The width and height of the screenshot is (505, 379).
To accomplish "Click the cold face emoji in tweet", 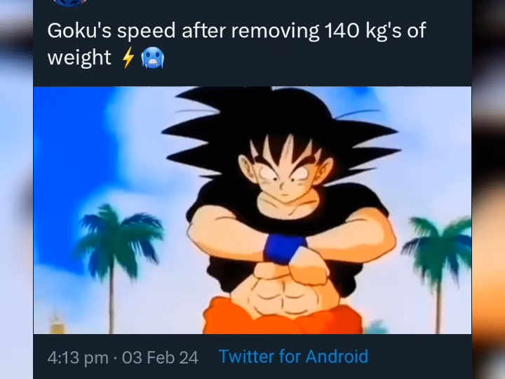I will tap(153, 58).
